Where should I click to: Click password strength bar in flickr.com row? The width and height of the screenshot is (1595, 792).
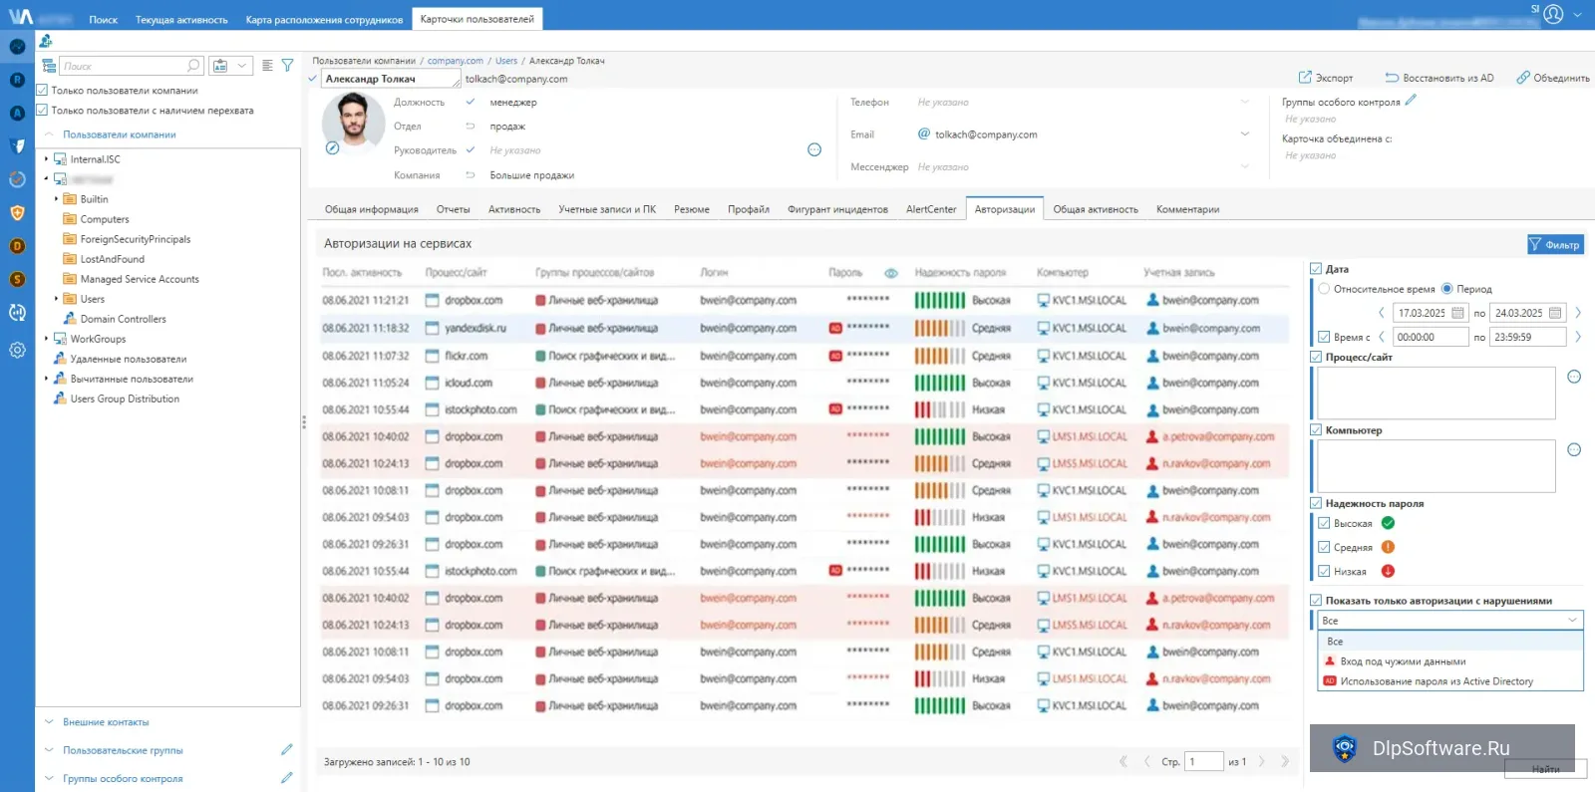(940, 356)
